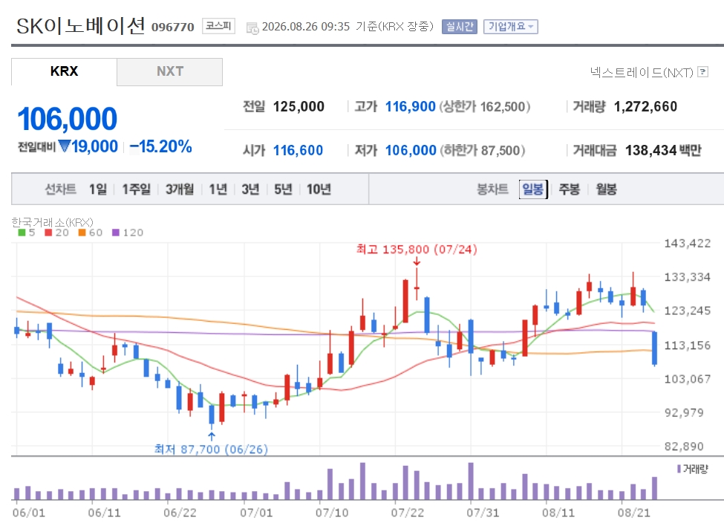The width and height of the screenshot is (724, 529).
Task: Click the 한국거래소(KRX) chart label
Action: [52, 222]
